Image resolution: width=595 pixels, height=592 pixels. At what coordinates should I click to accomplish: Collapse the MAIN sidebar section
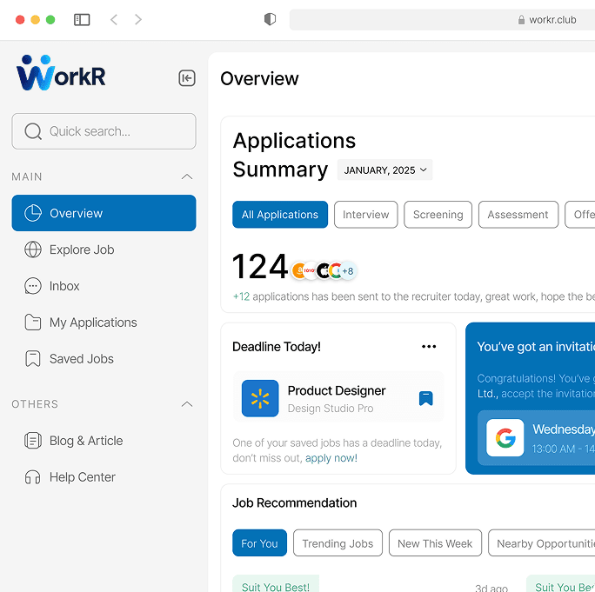click(x=186, y=176)
